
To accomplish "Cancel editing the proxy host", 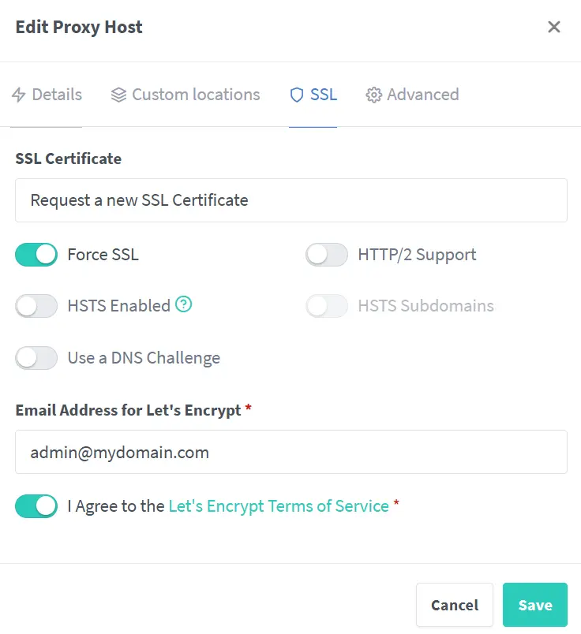I will click(454, 605).
